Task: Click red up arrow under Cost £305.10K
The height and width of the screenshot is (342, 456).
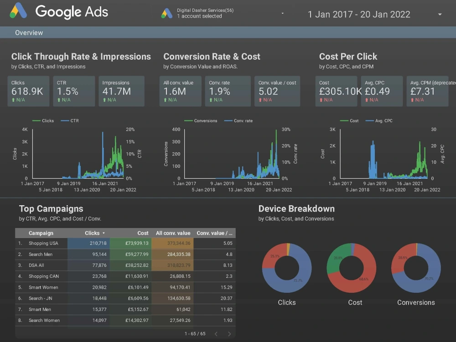Action: coord(321,100)
